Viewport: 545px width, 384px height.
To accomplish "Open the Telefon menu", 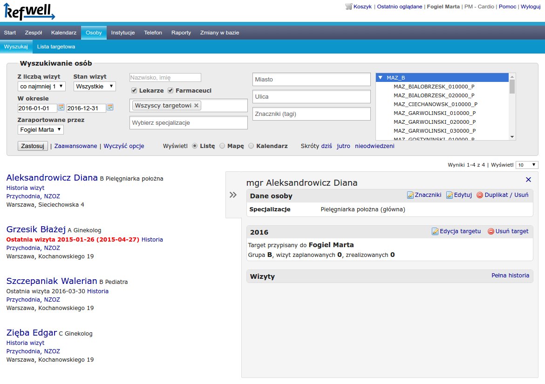I will point(153,33).
